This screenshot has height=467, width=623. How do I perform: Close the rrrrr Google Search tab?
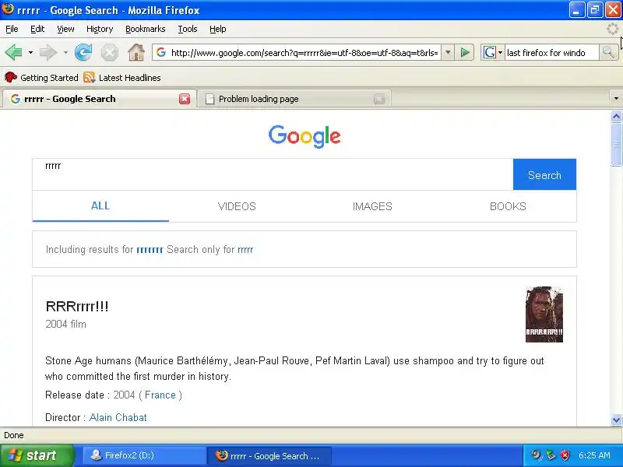[x=185, y=99]
